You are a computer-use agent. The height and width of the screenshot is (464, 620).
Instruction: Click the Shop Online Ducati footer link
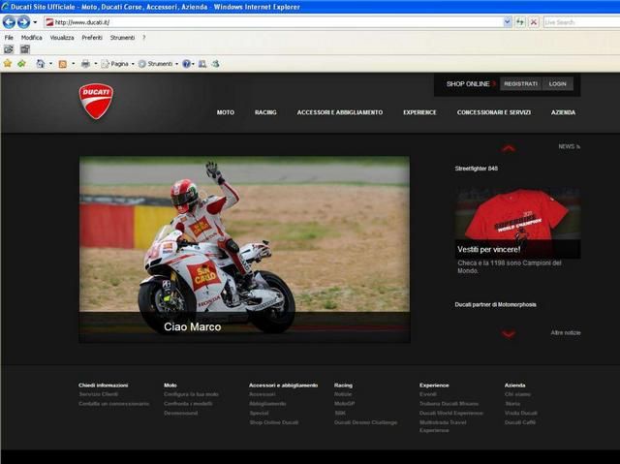(273, 422)
